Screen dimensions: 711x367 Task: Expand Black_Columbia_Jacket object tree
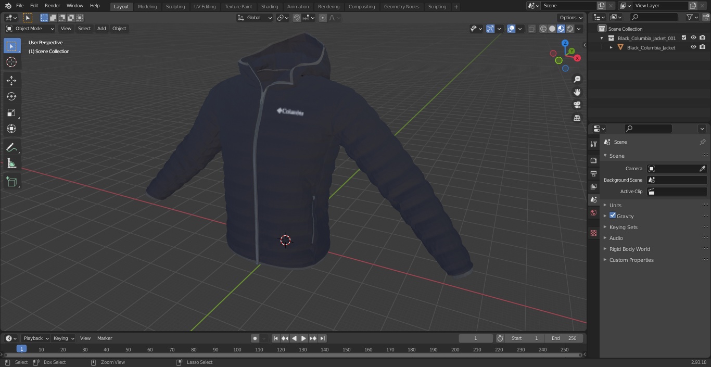[x=611, y=47]
